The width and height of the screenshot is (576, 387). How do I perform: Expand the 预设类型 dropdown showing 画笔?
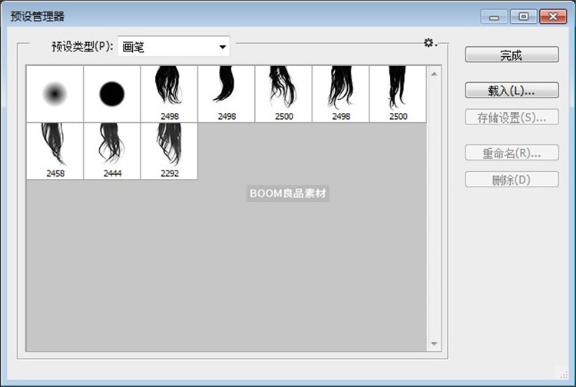point(174,47)
